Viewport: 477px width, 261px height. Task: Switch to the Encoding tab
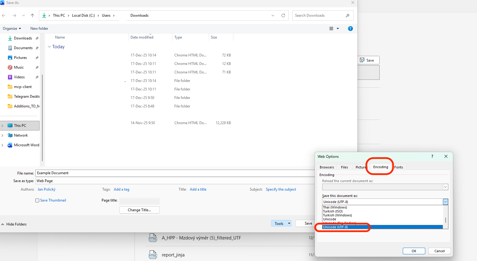[x=381, y=167]
